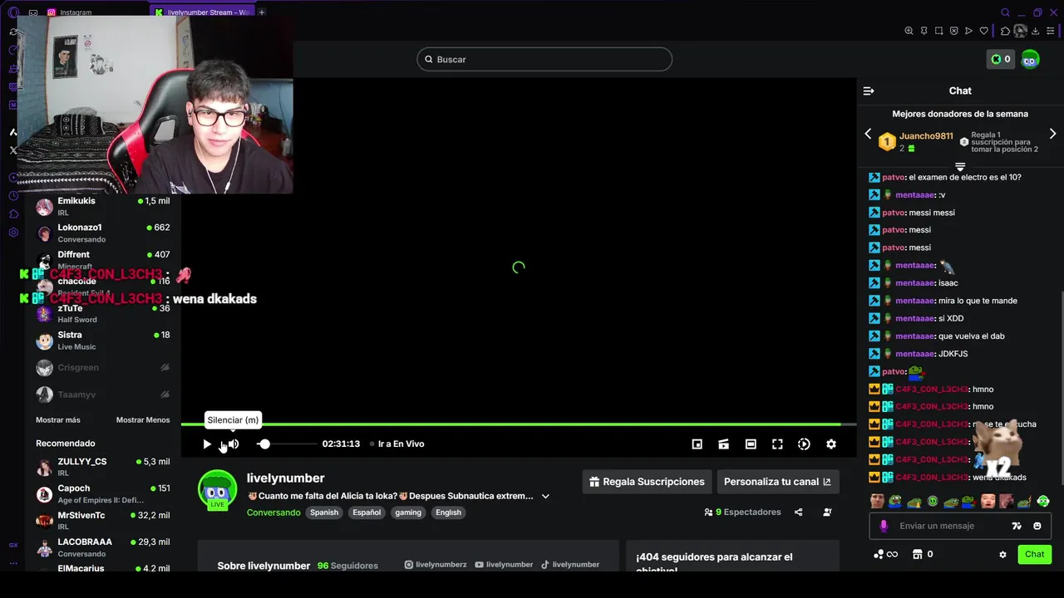Open the emoji picker smiley
This screenshot has height=598, width=1064.
pos(1037,526)
